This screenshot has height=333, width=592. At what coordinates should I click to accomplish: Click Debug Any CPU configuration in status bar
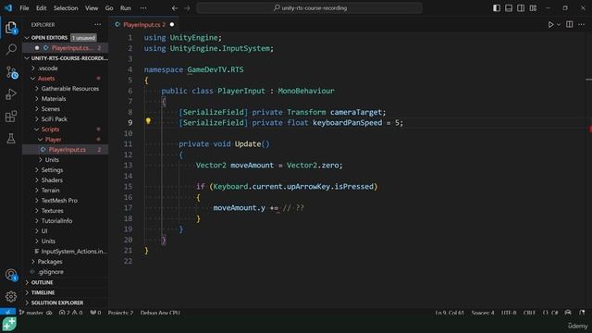(x=160, y=313)
